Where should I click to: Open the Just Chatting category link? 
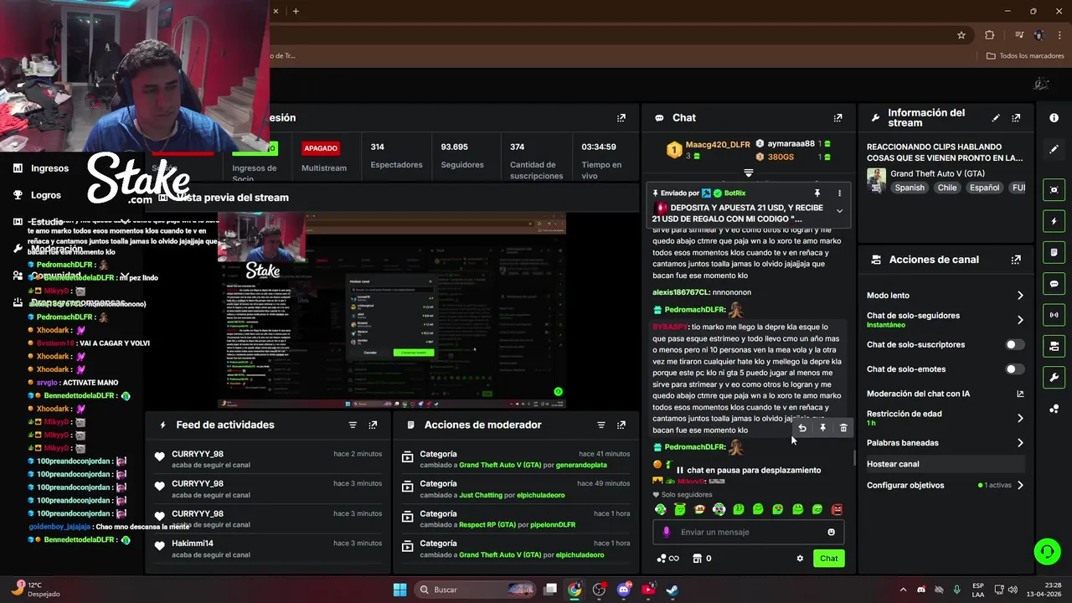pos(481,495)
